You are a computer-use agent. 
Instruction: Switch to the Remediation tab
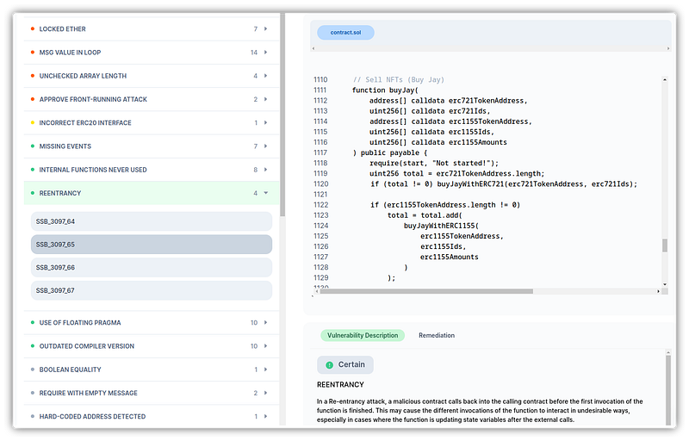pyautogui.click(x=437, y=335)
